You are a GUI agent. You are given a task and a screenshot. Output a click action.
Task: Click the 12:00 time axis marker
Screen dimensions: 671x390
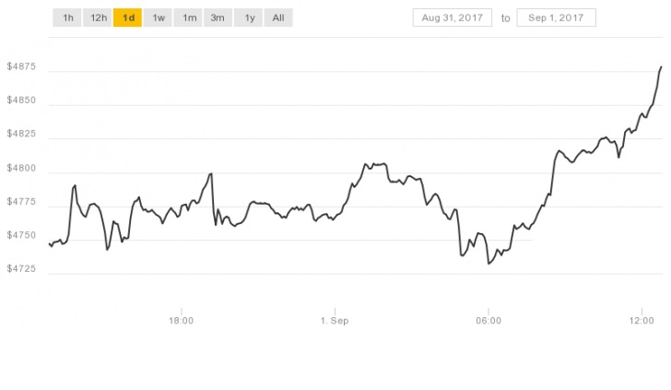[x=642, y=321]
